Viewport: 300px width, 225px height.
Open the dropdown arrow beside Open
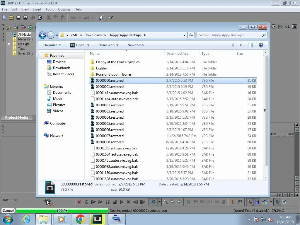[x=88, y=45]
